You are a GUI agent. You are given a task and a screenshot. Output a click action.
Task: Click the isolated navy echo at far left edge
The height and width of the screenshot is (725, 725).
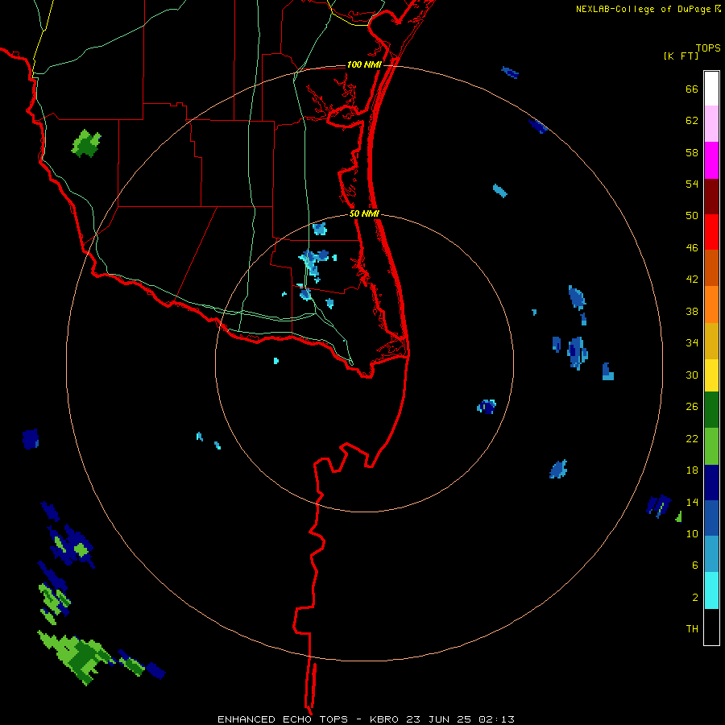[x=31, y=438]
